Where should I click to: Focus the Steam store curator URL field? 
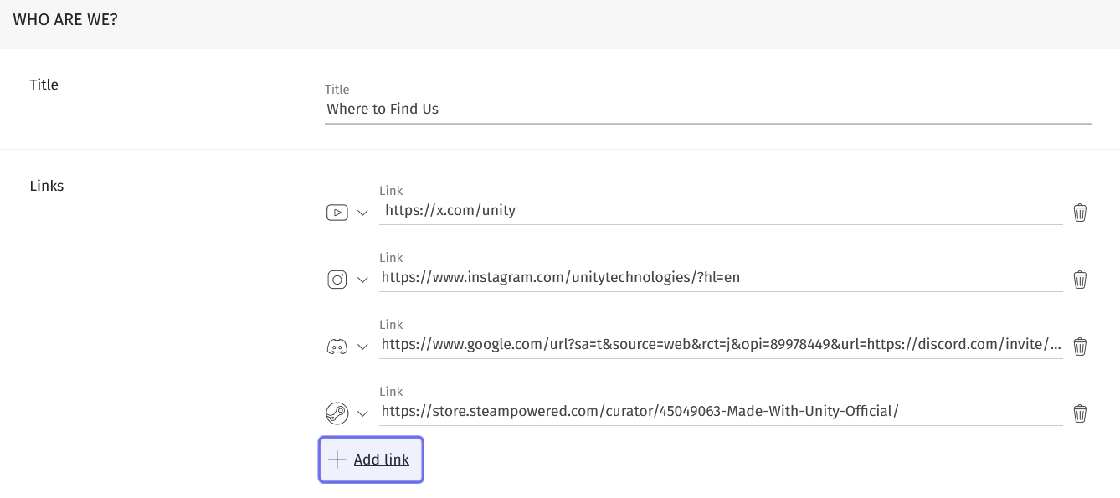click(720, 412)
